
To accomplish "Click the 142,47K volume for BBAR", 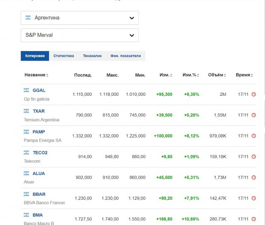I will [218, 198].
